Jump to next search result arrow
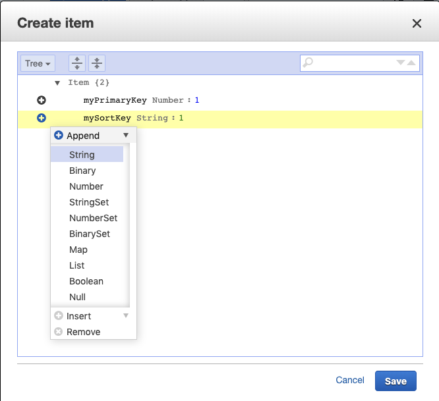This screenshot has height=401, width=439. (x=400, y=63)
